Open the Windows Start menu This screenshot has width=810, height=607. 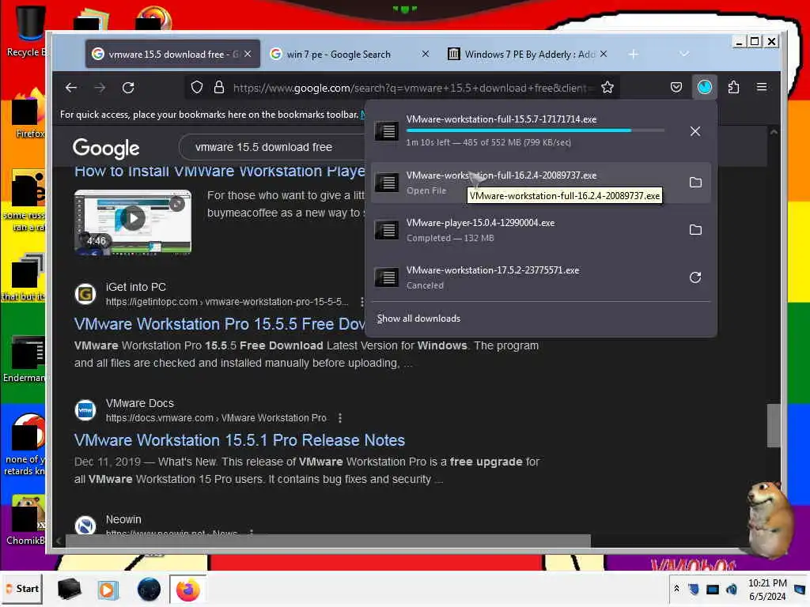tap(22, 589)
